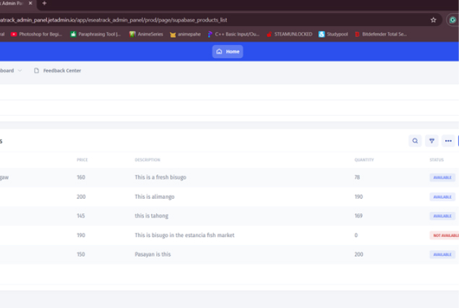Screen dimensions: 459x308
Task: Expand the dashboard dropdown chevron
Action: coord(20,71)
